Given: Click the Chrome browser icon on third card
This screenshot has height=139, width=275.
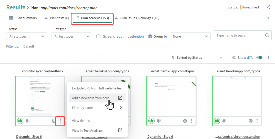Looking at the screenshot, I should (x=185, y=121).
